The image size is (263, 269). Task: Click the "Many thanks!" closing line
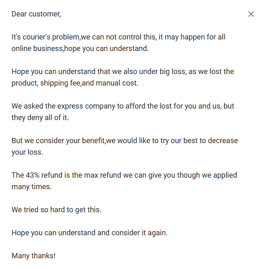[33, 256]
